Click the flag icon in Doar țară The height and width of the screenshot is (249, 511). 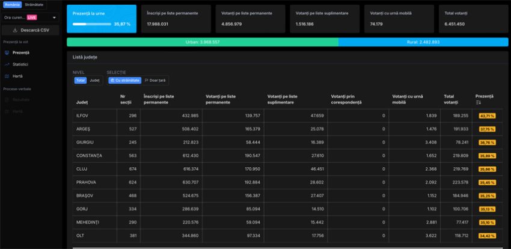pos(147,80)
